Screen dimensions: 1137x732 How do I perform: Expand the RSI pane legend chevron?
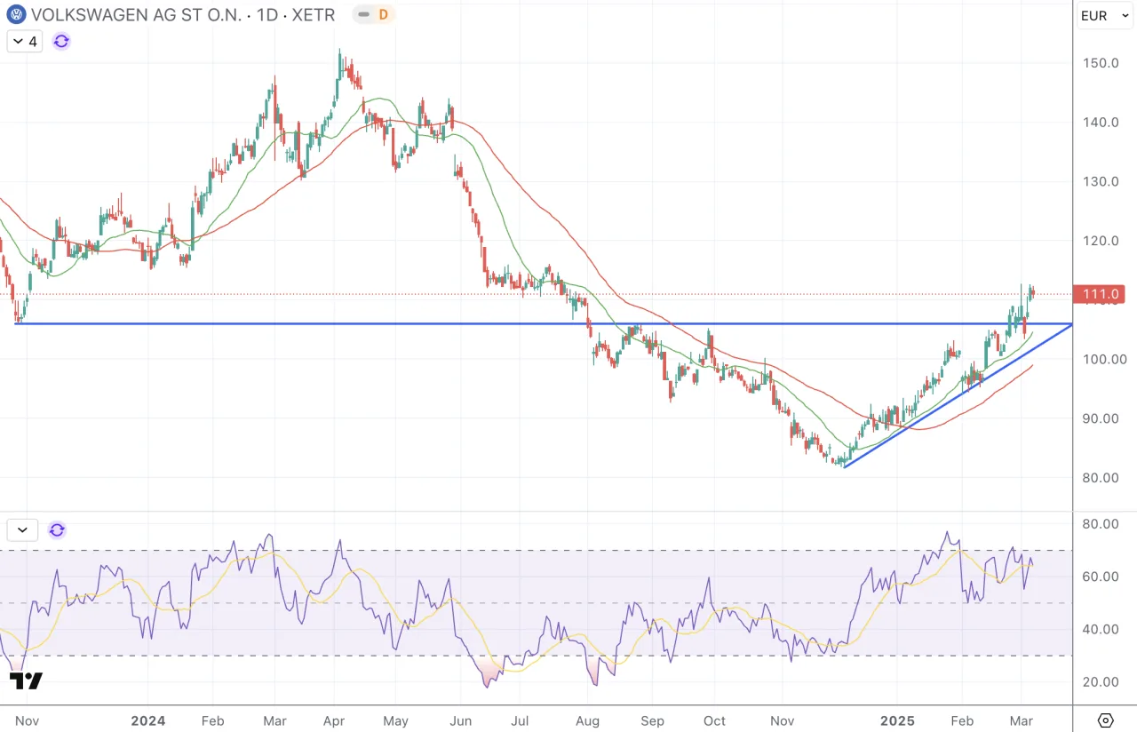coord(22,530)
